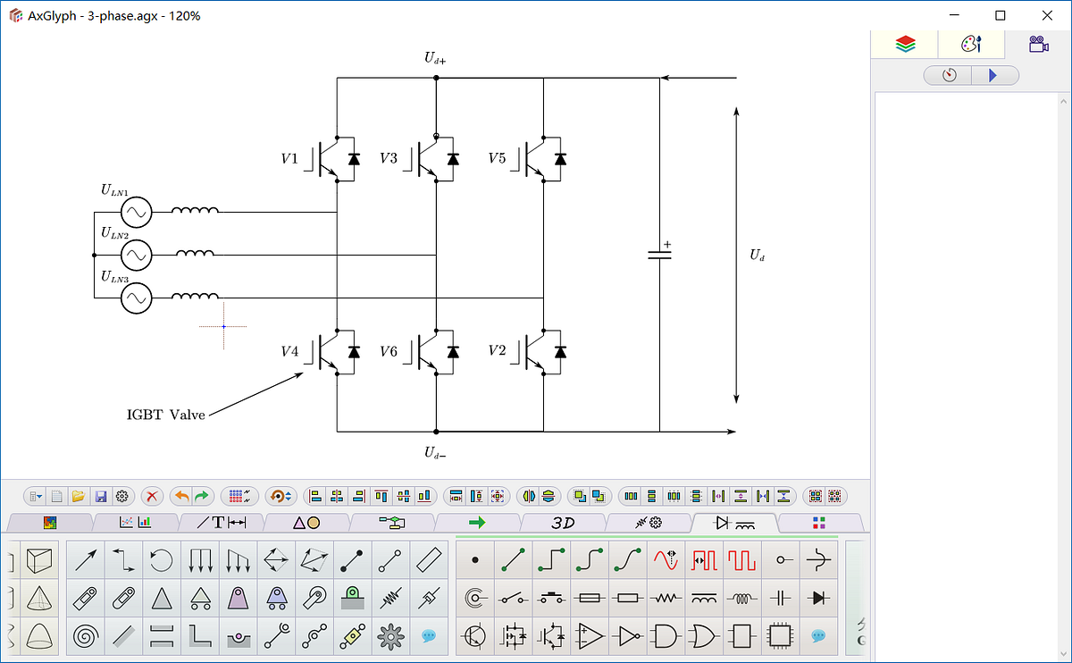Switch to the 3D symbols tab
The height and width of the screenshot is (663, 1072).
pyautogui.click(x=565, y=523)
